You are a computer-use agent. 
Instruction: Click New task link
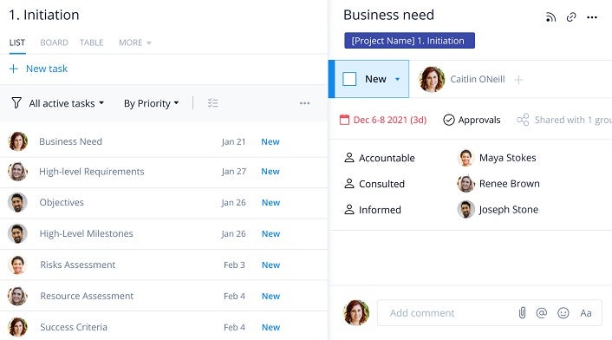click(47, 69)
